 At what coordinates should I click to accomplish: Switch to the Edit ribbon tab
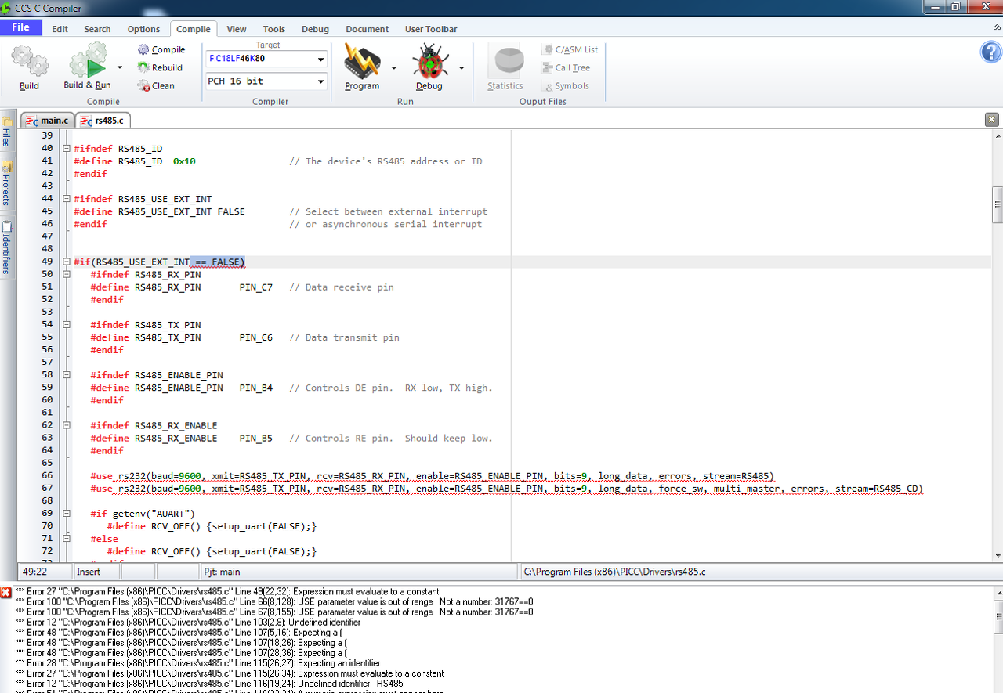pyautogui.click(x=60, y=29)
